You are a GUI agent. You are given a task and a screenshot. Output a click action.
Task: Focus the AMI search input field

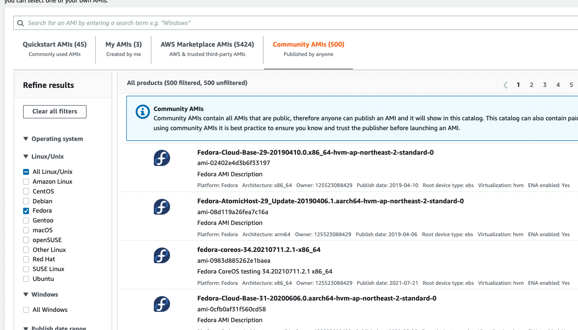(296, 23)
